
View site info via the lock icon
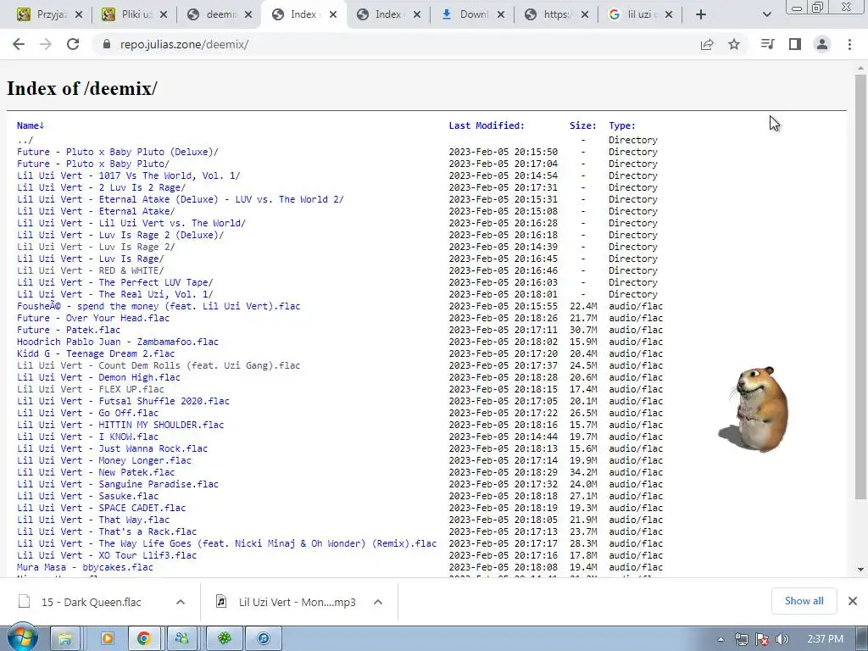pos(107,44)
